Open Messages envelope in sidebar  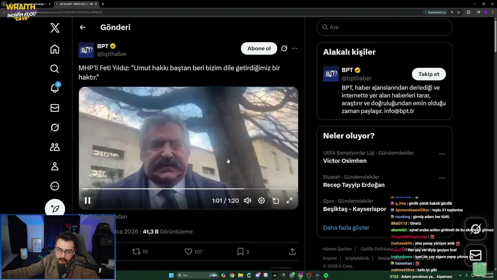[55, 108]
